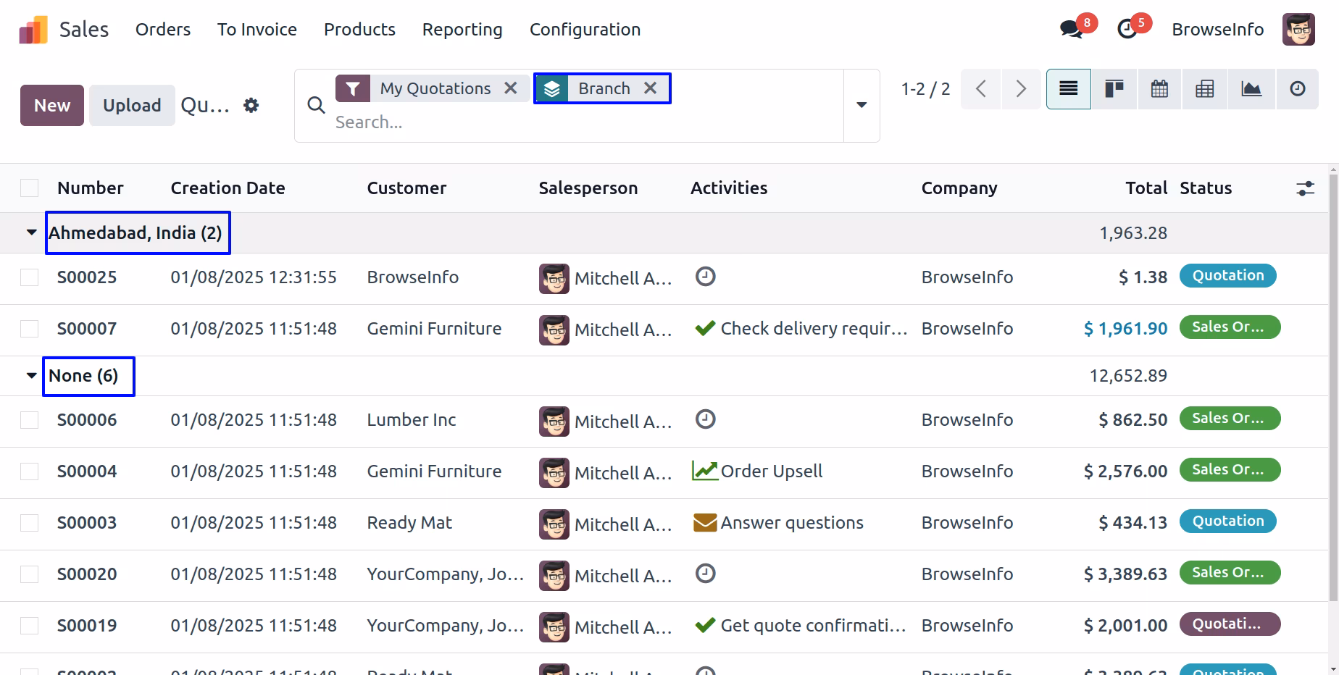Open the Orders menu

pyautogui.click(x=163, y=30)
